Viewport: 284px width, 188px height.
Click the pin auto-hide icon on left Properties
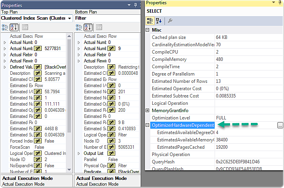tap(135, 5)
